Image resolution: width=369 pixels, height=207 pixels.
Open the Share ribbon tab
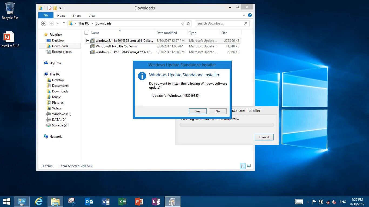[x=77, y=16]
